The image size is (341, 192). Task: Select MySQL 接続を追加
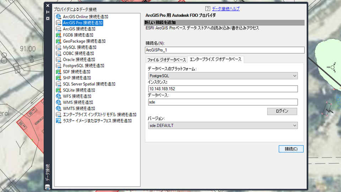coord(79,47)
